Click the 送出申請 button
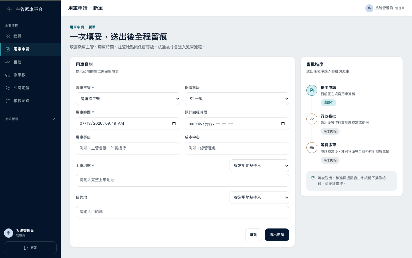This screenshot has height=258, width=412. pyautogui.click(x=277, y=235)
